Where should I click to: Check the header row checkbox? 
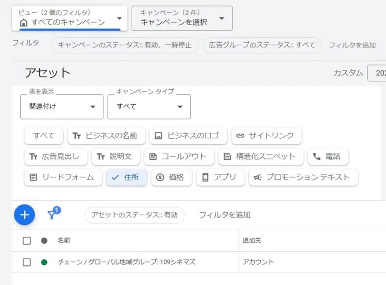tap(26, 240)
